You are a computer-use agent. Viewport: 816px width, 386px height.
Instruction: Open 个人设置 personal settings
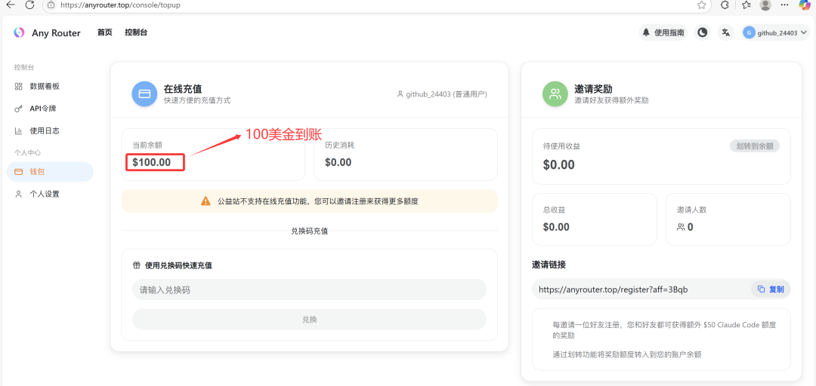click(45, 194)
